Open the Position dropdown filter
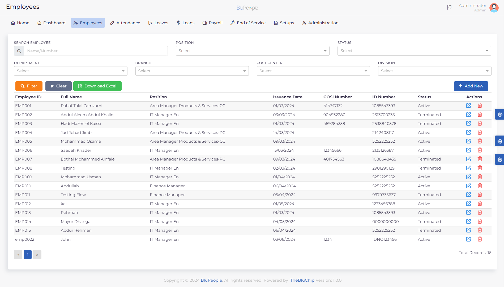The image size is (504, 287). 252,51
